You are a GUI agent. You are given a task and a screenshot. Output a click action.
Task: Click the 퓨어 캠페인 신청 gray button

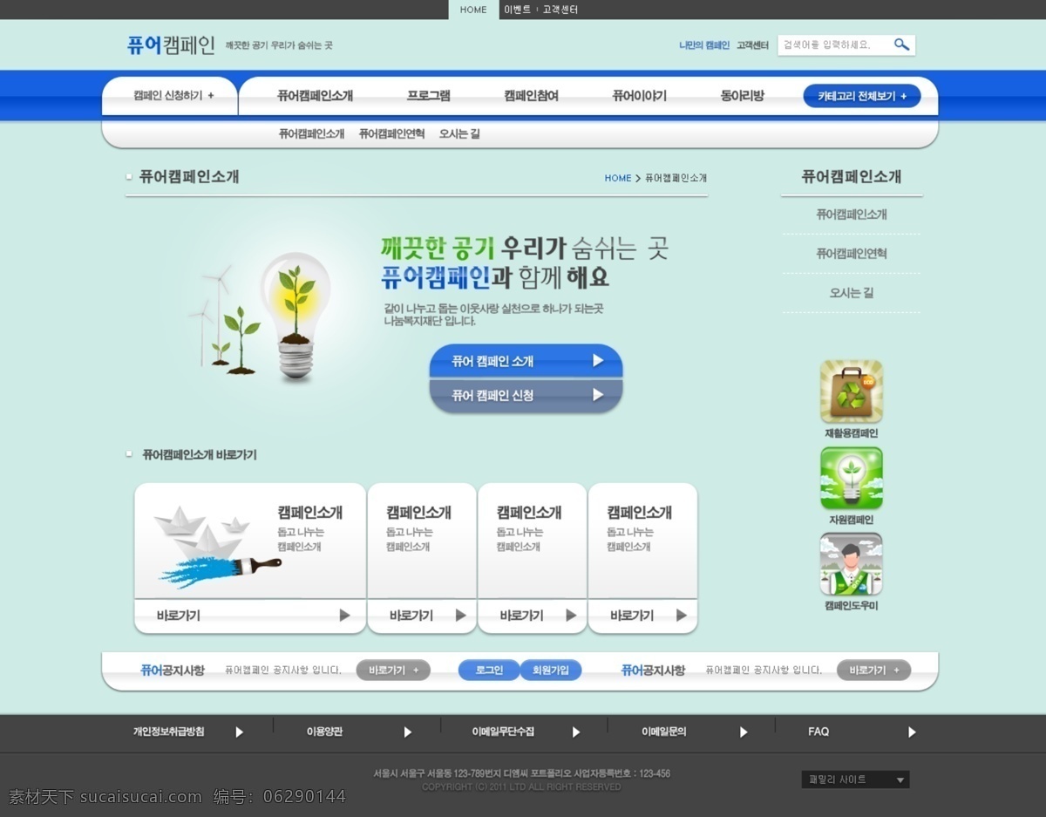coord(526,395)
